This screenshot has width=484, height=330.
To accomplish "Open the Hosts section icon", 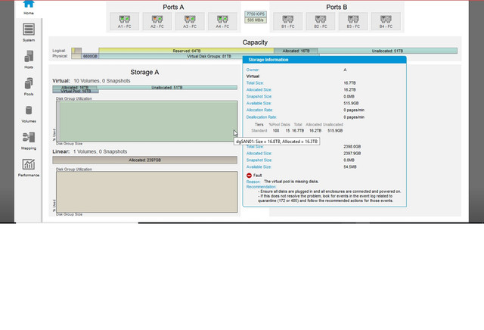I will tap(29, 57).
